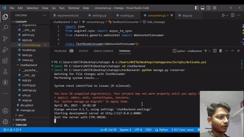Open the Manage gear icon
Screen dimensions: 244x137
pyautogui.click(x=5, y=122)
